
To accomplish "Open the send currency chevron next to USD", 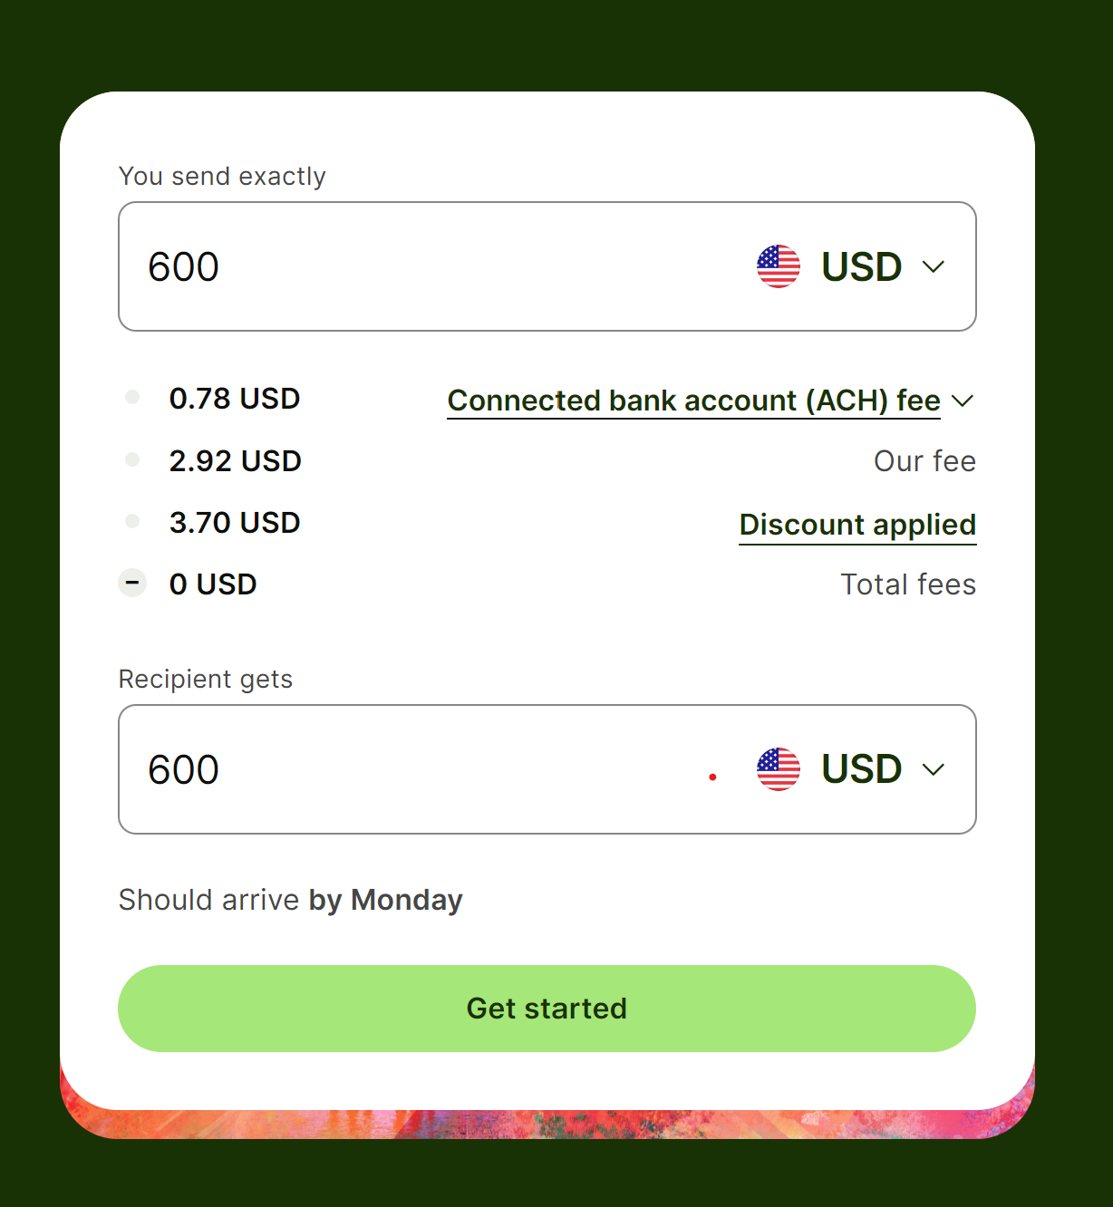I will click(934, 266).
